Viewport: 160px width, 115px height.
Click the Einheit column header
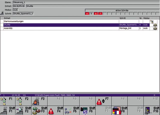tap(60, 18)
